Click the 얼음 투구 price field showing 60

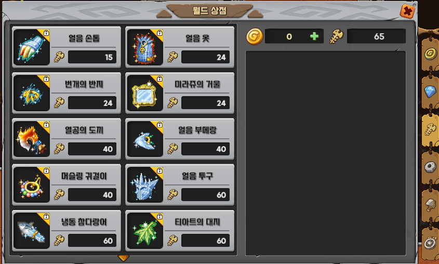[206, 194]
